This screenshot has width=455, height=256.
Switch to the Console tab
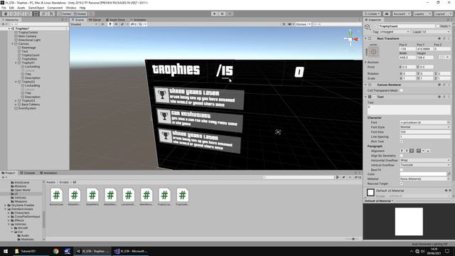[28, 173]
